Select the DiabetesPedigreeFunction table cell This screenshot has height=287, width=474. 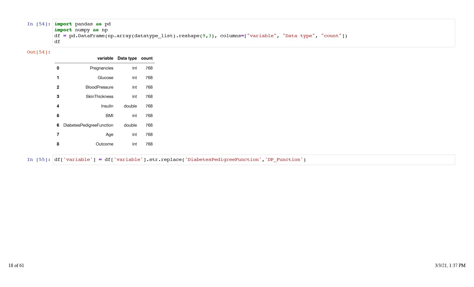88,125
